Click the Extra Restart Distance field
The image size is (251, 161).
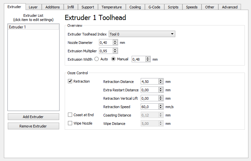150,90
